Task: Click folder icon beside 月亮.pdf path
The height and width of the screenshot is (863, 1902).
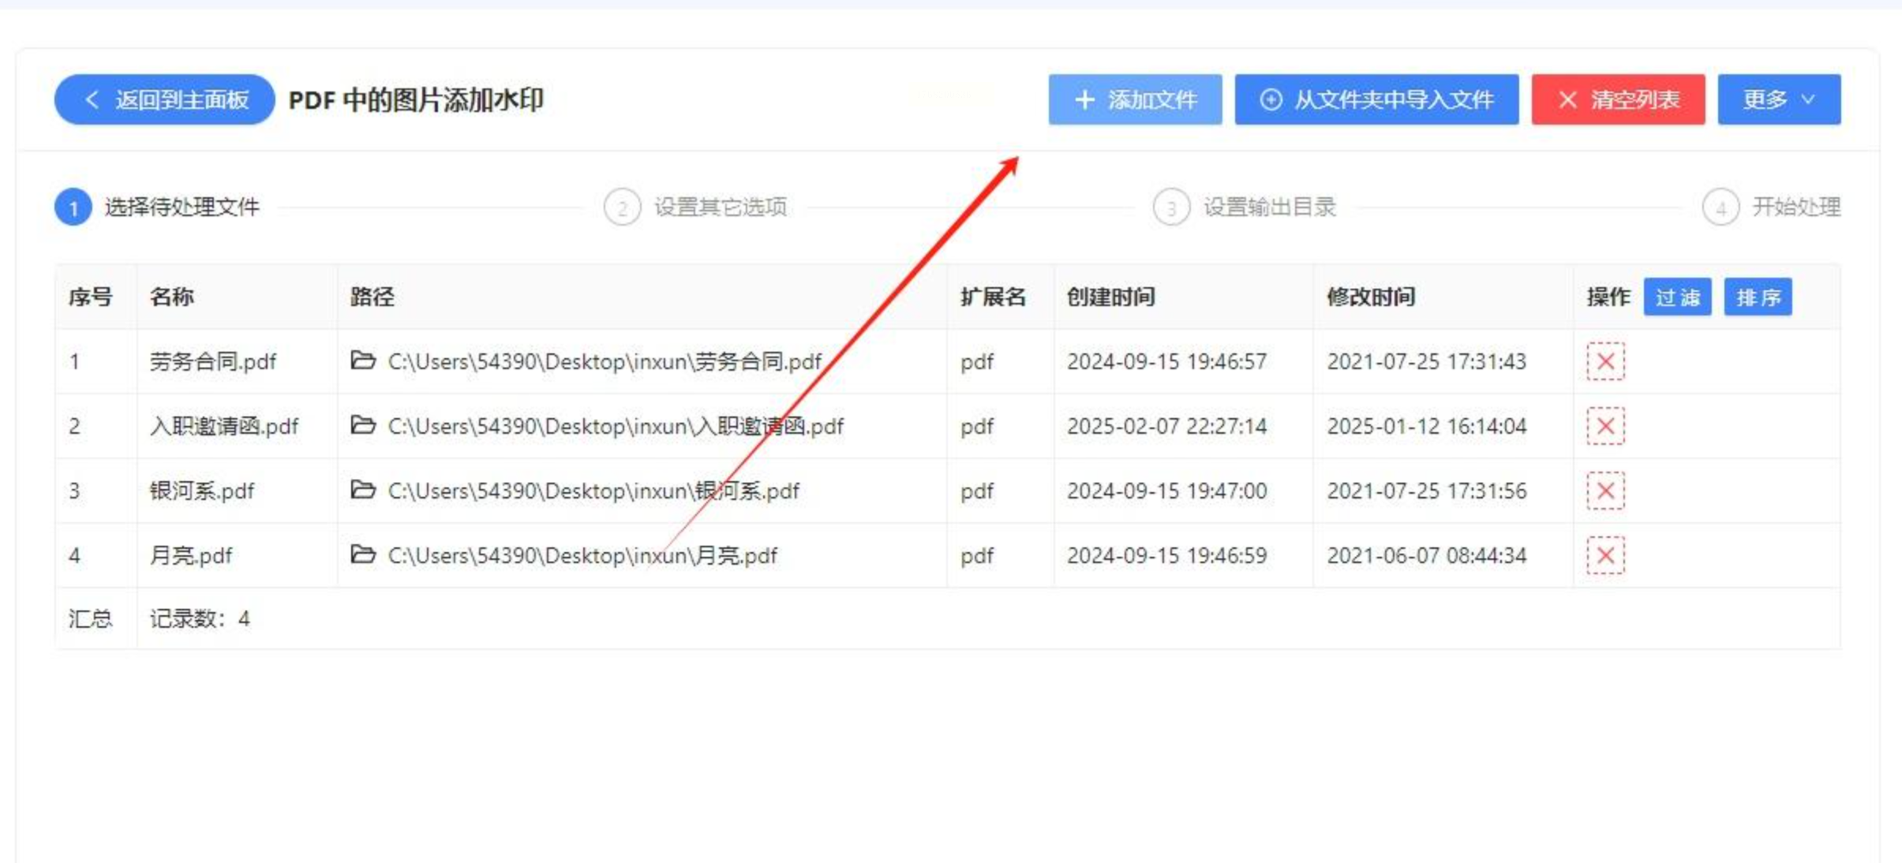Action: pyautogui.click(x=362, y=555)
